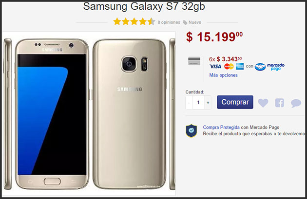Add product to favorites with heart icon

pyautogui.click(x=263, y=103)
